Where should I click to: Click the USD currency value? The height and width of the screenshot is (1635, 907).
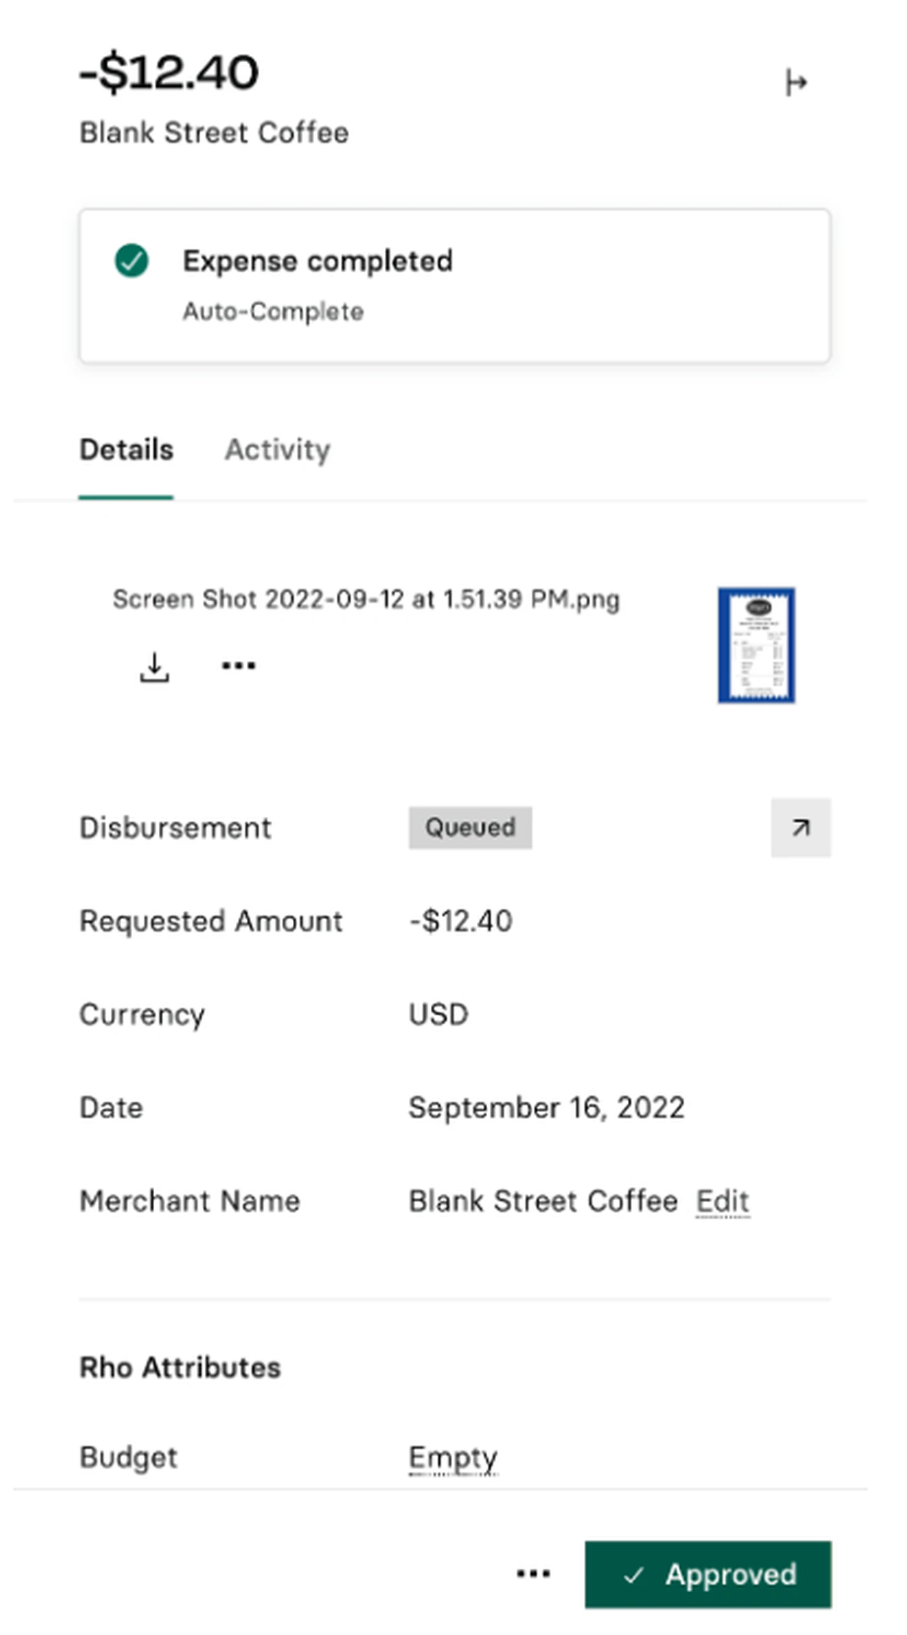pos(439,1014)
